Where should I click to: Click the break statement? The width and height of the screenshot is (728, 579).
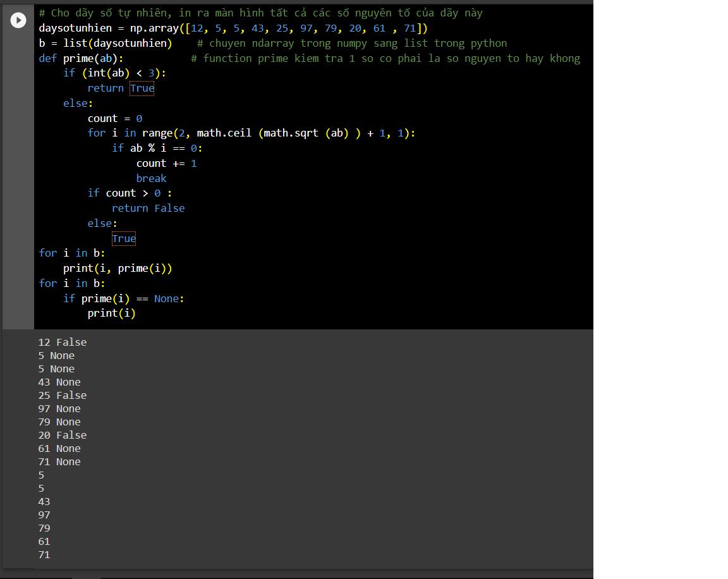(x=152, y=178)
